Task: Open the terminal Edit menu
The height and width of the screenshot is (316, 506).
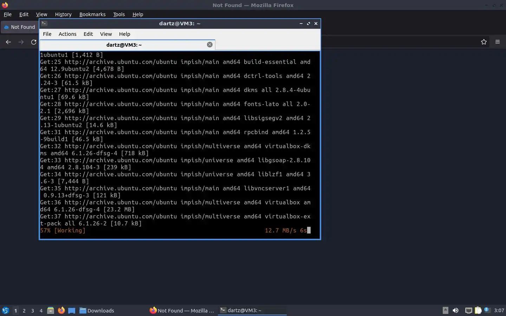Action: point(88,34)
